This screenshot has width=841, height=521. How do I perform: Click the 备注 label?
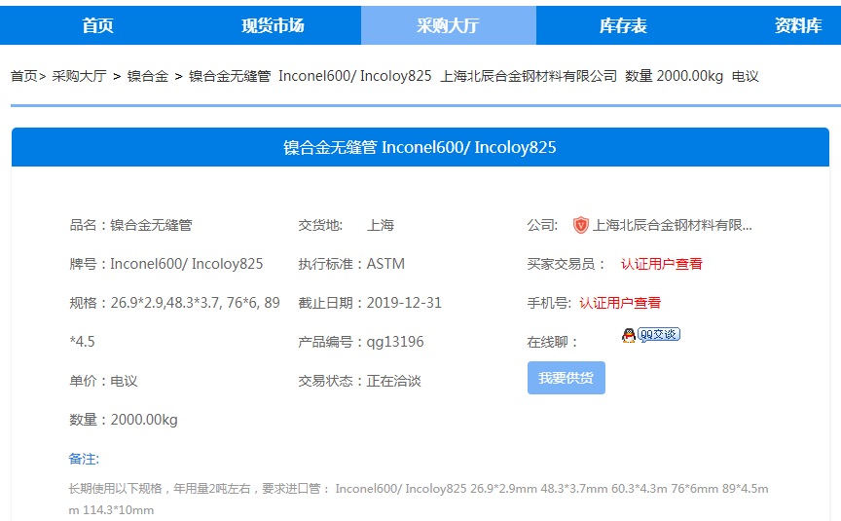pyautogui.click(x=84, y=459)
